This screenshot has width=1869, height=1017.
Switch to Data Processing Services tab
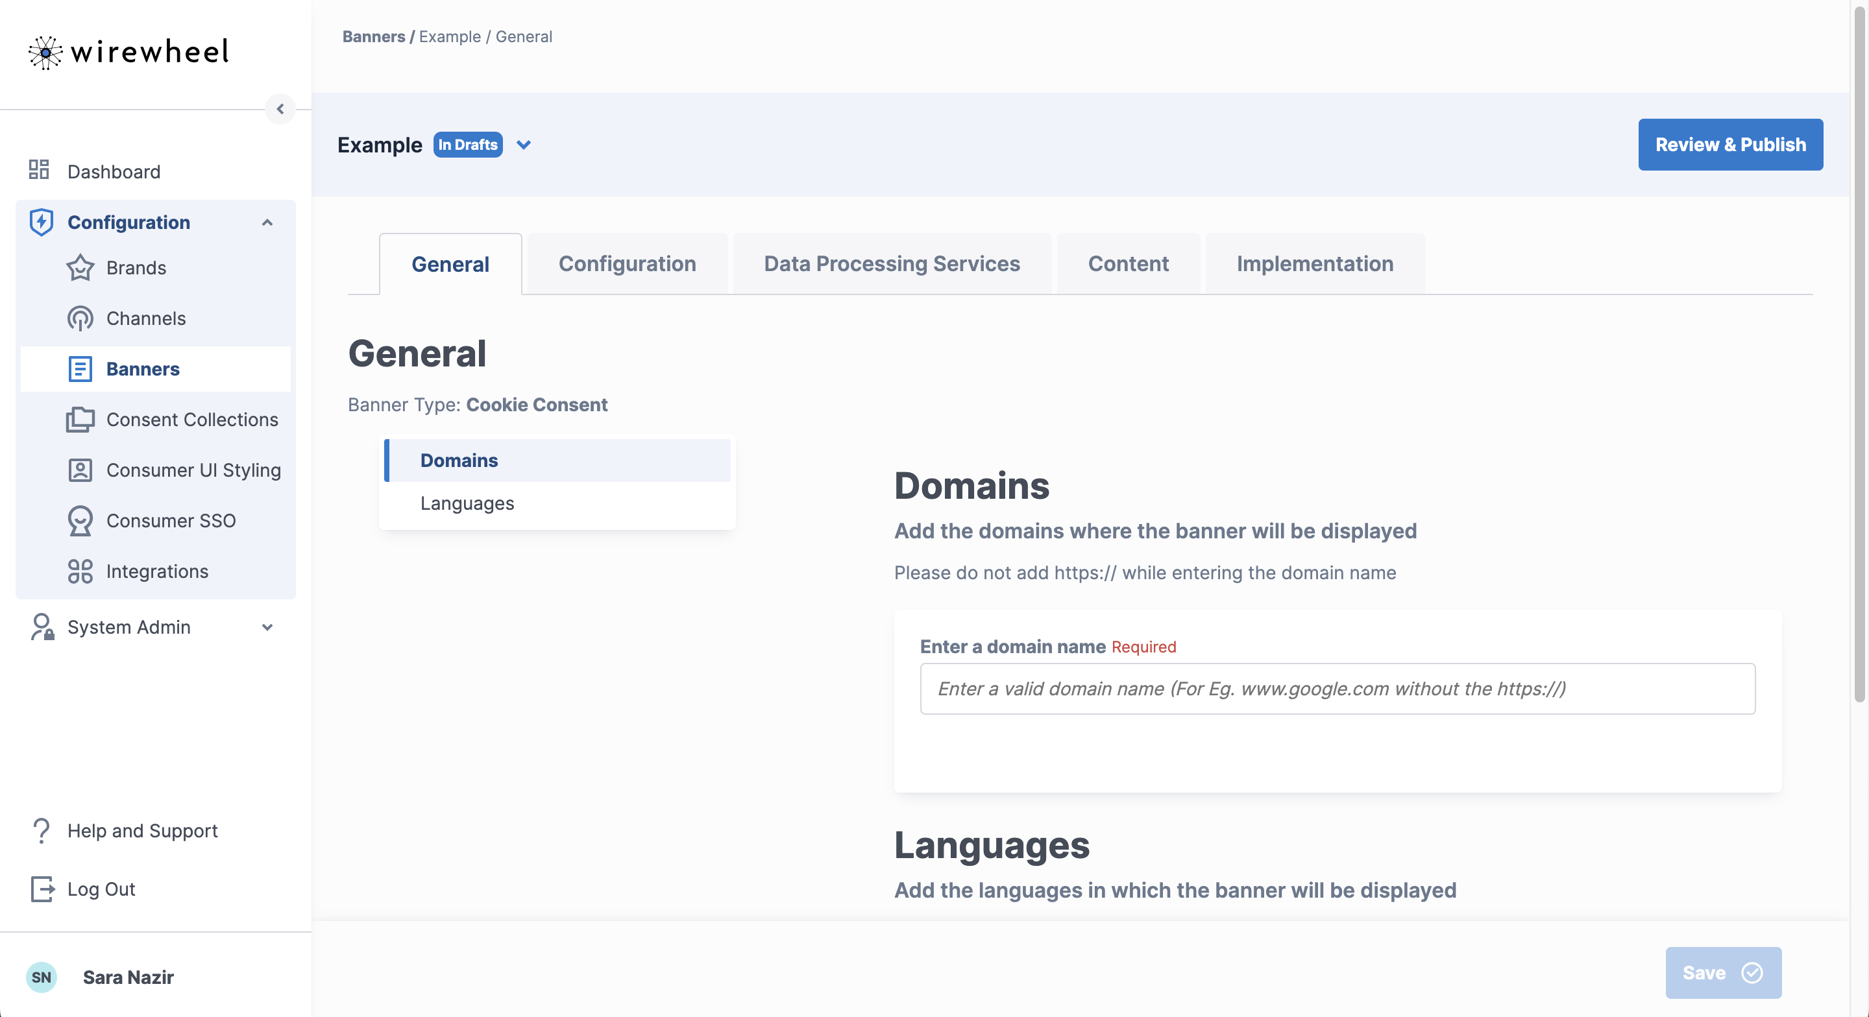[x=891, y=264]
